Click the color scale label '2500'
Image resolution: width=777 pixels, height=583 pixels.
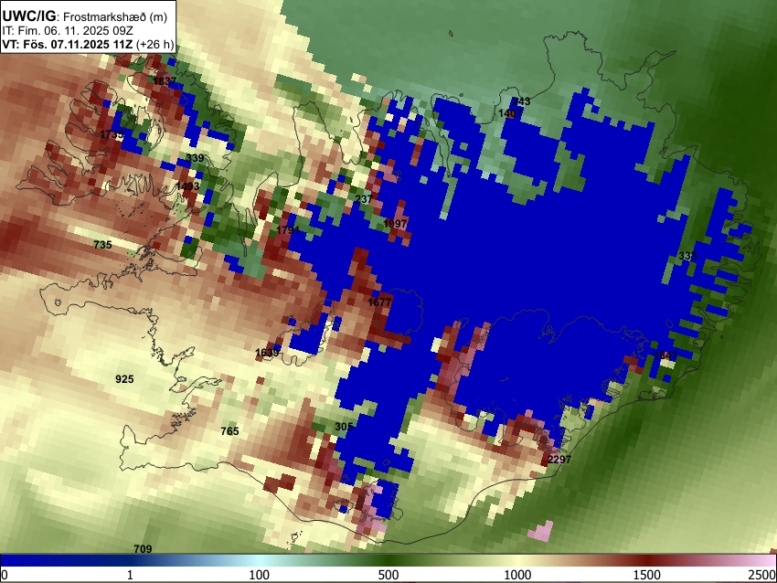[762, 575]
